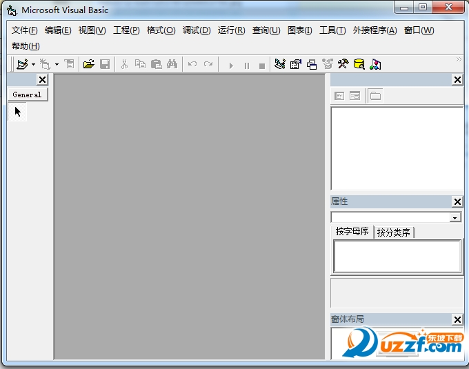Image resolution: width=469 pixels, height=369 pixels.
Task: Open the 文件(F) menu
Action: [25, 30]
